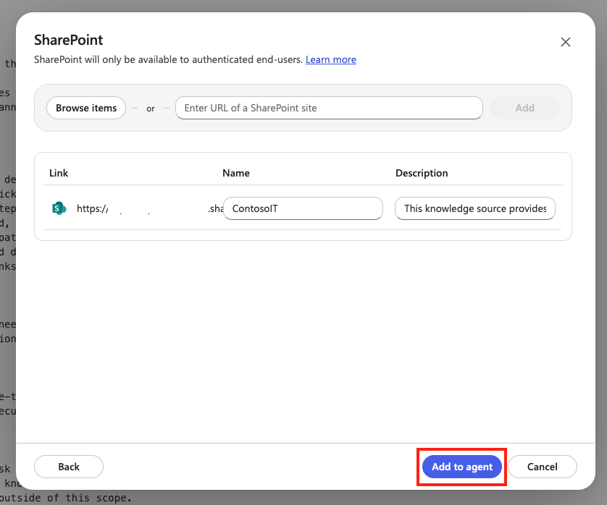Viewport: 607px width, 505px height.
Task: Click the Name column header
Action: point(235,173)
